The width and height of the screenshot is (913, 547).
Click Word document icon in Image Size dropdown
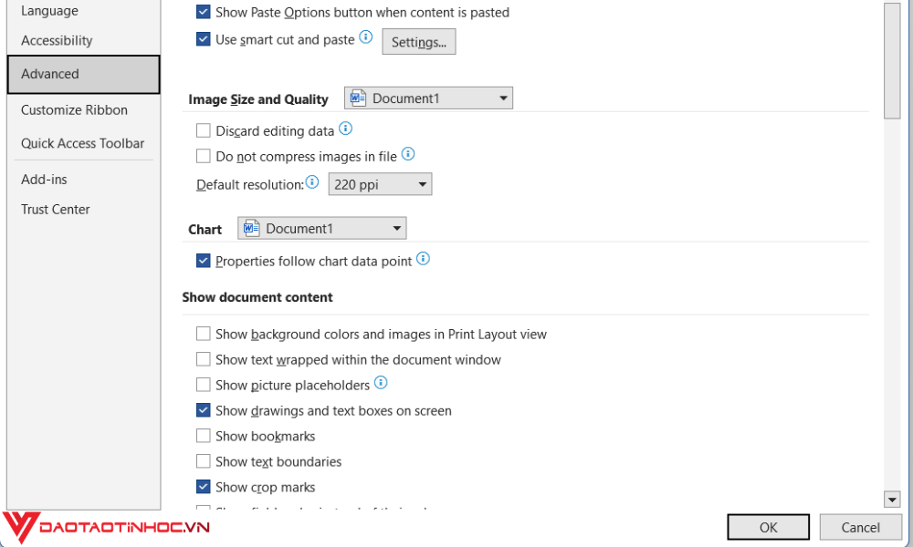358,98
